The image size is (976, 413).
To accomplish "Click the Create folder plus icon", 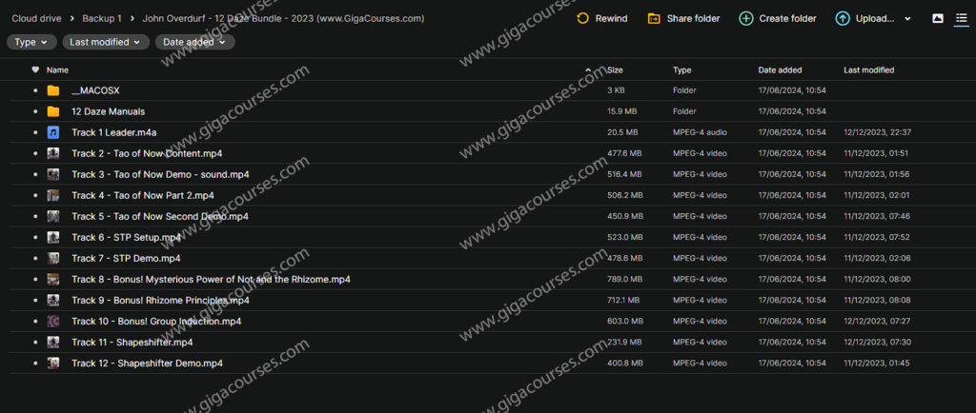I will [745, 18].
